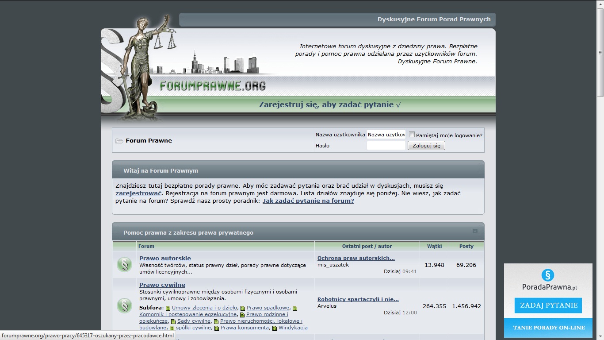Image resolution: width=604 pixels, height=340 pixels.
Task: Click the timestamp Dzisiaj 09:41
Action: tap(400, 271)
